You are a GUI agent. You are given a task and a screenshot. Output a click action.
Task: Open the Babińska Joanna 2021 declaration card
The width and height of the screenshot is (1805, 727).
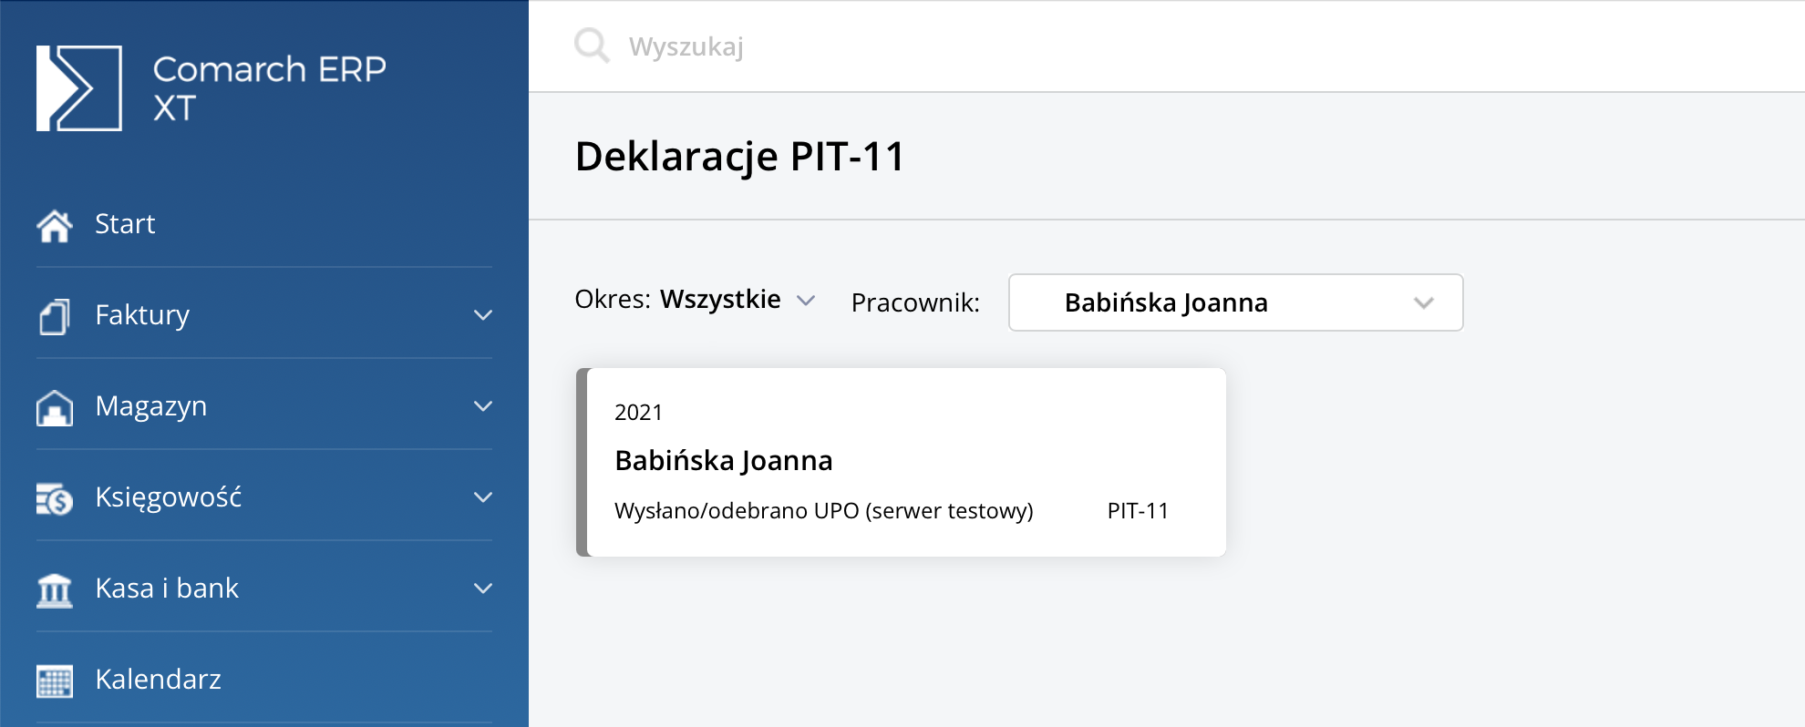point(902,462)
